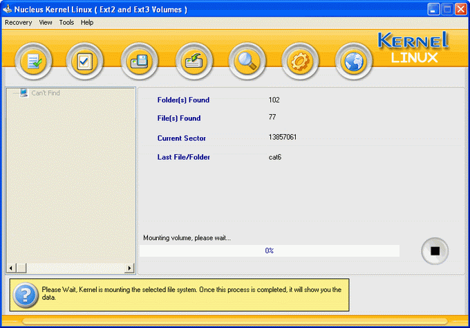Click the Current Sector label

tap(182, 138)
